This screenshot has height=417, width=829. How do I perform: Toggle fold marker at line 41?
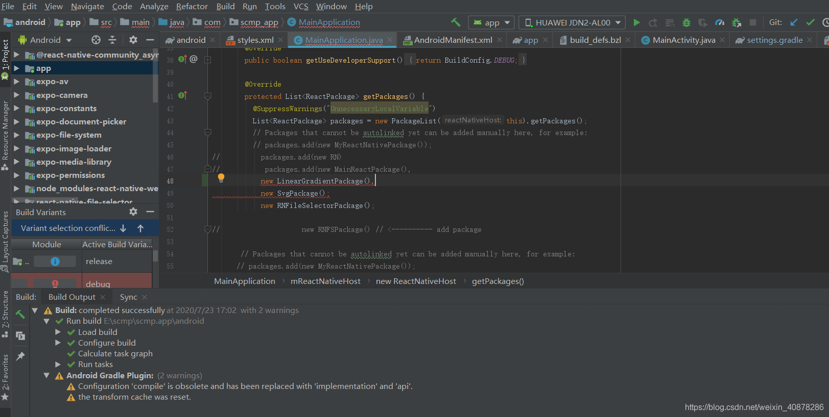pyautogui.click(x=208, y=96)
